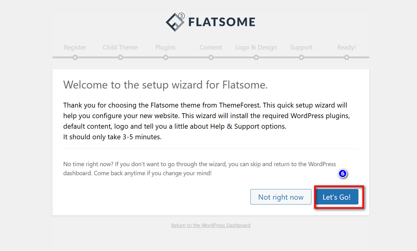417x251 pixels.
Task: Select the Child Theme step label
Action: pos(120,47)
